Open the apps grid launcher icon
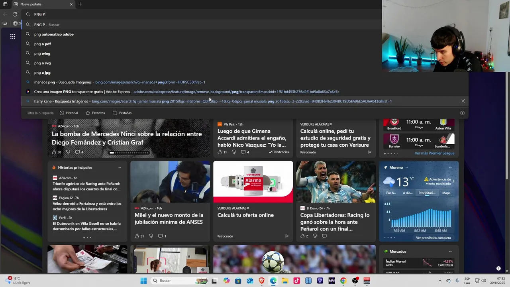 pyautogui.click(x=13, y=36)
